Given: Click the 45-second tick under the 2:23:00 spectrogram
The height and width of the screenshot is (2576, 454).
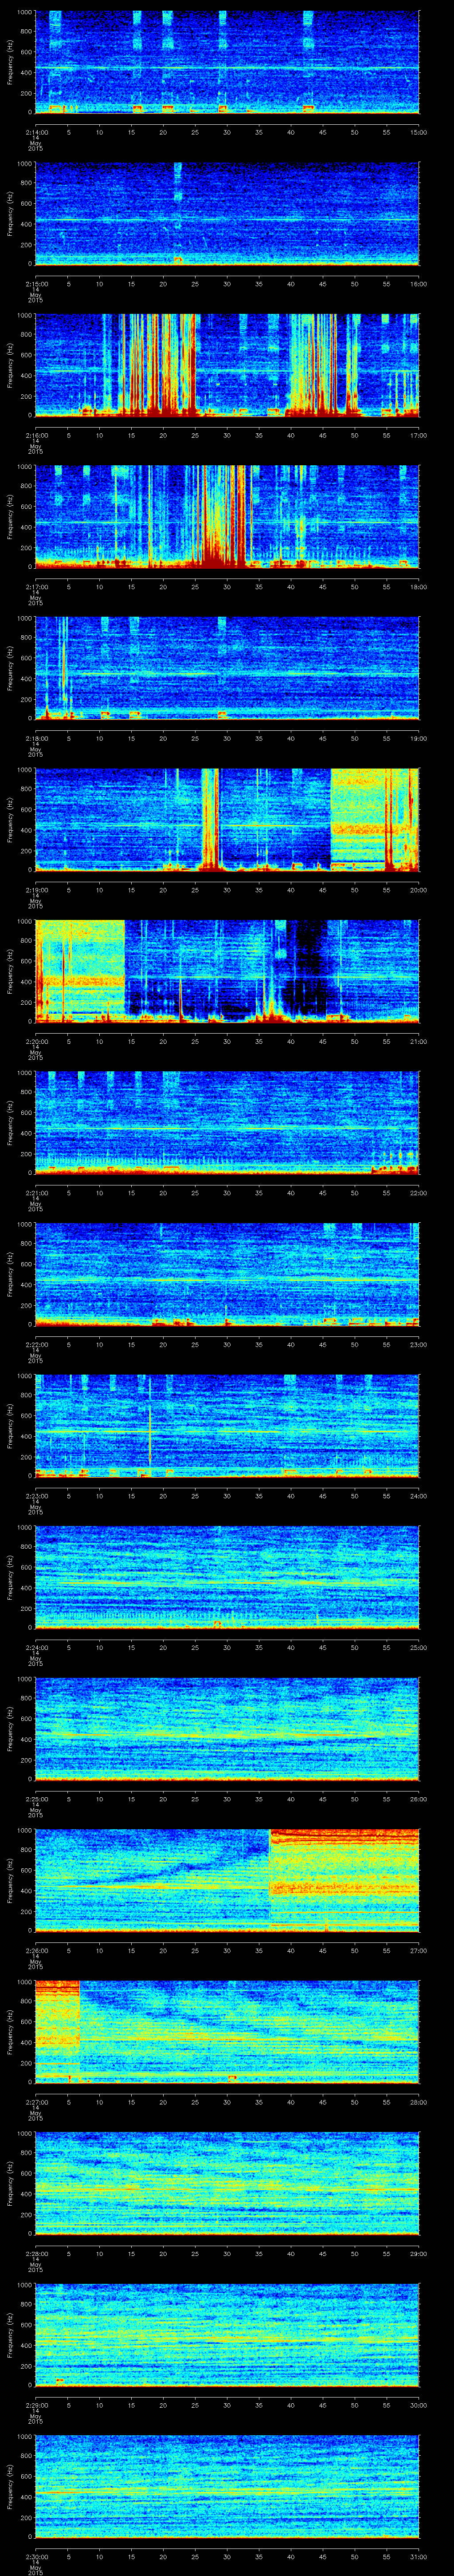Looking at the screenshot, I should (x=322, y=1495).
